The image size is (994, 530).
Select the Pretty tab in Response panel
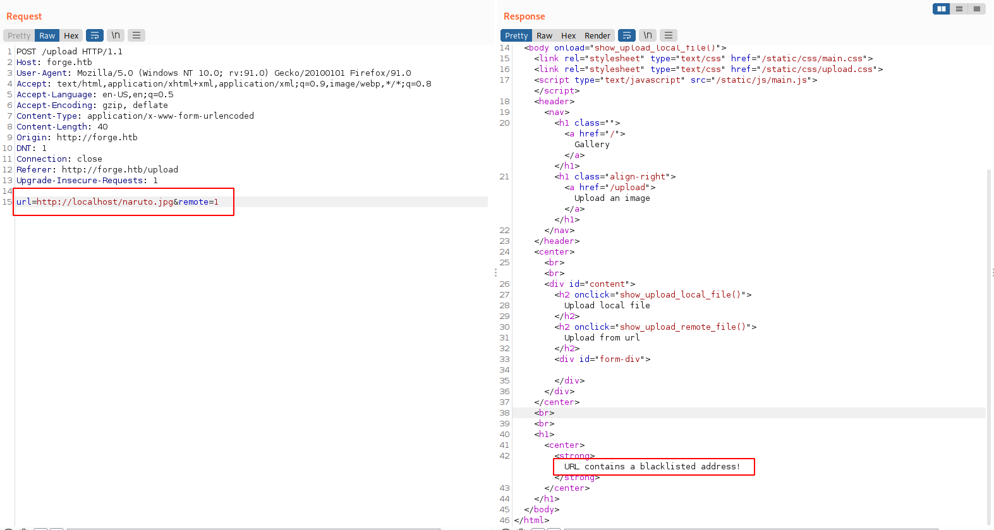[x=516, y=35]
